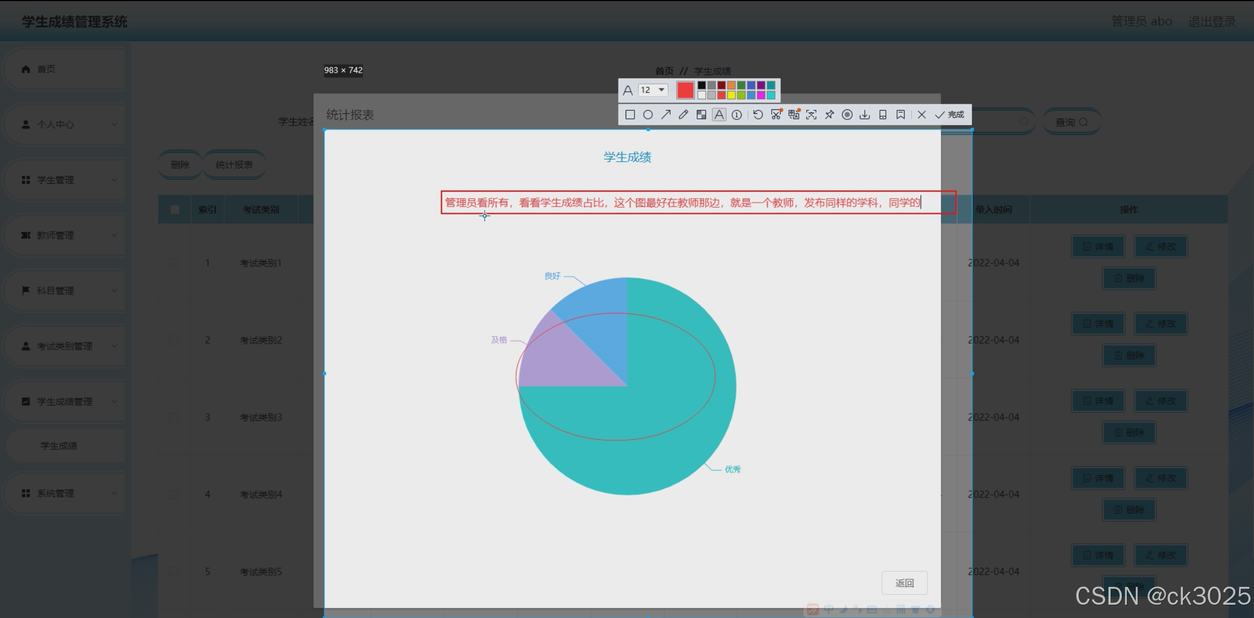Open 学生成绩 submenu item
The image size is (1254, 618).
coord(59,446)
